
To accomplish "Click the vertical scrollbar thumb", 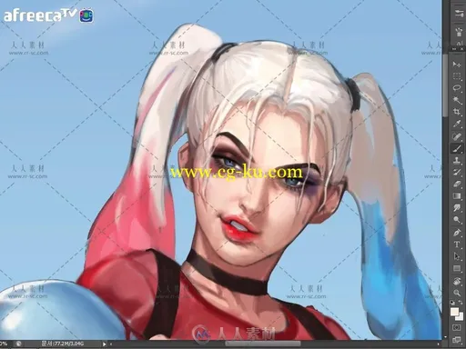I will (445, 85).
